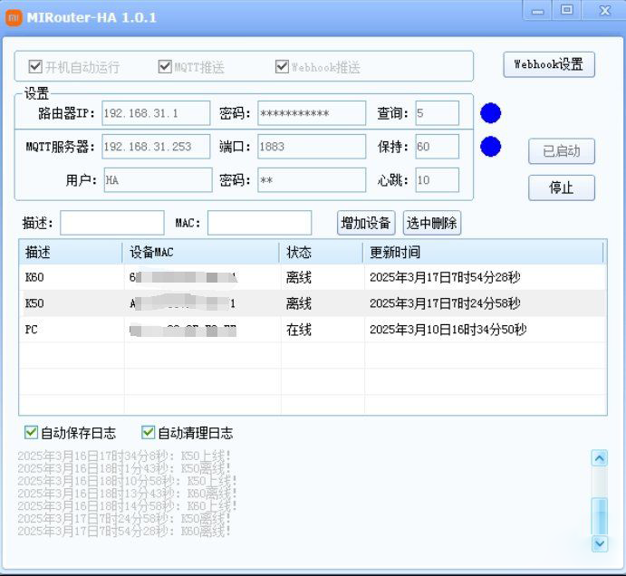Maximize the MIRouter-HA window
The height and width of the screenshot is (576, 626).
pyautogui.click(x=567, y=10)
